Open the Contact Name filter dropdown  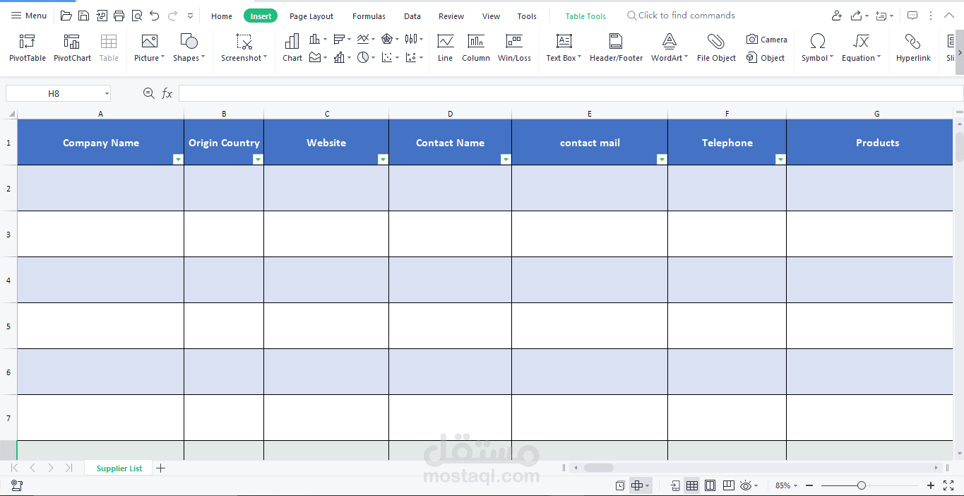pyautogui.click(x=506, y=160)
